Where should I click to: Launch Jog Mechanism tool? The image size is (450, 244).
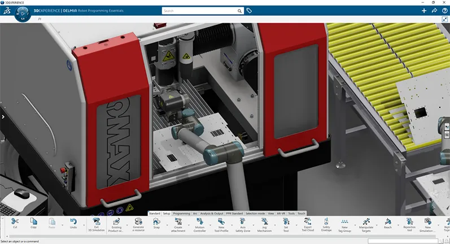[x=264, y=221]
